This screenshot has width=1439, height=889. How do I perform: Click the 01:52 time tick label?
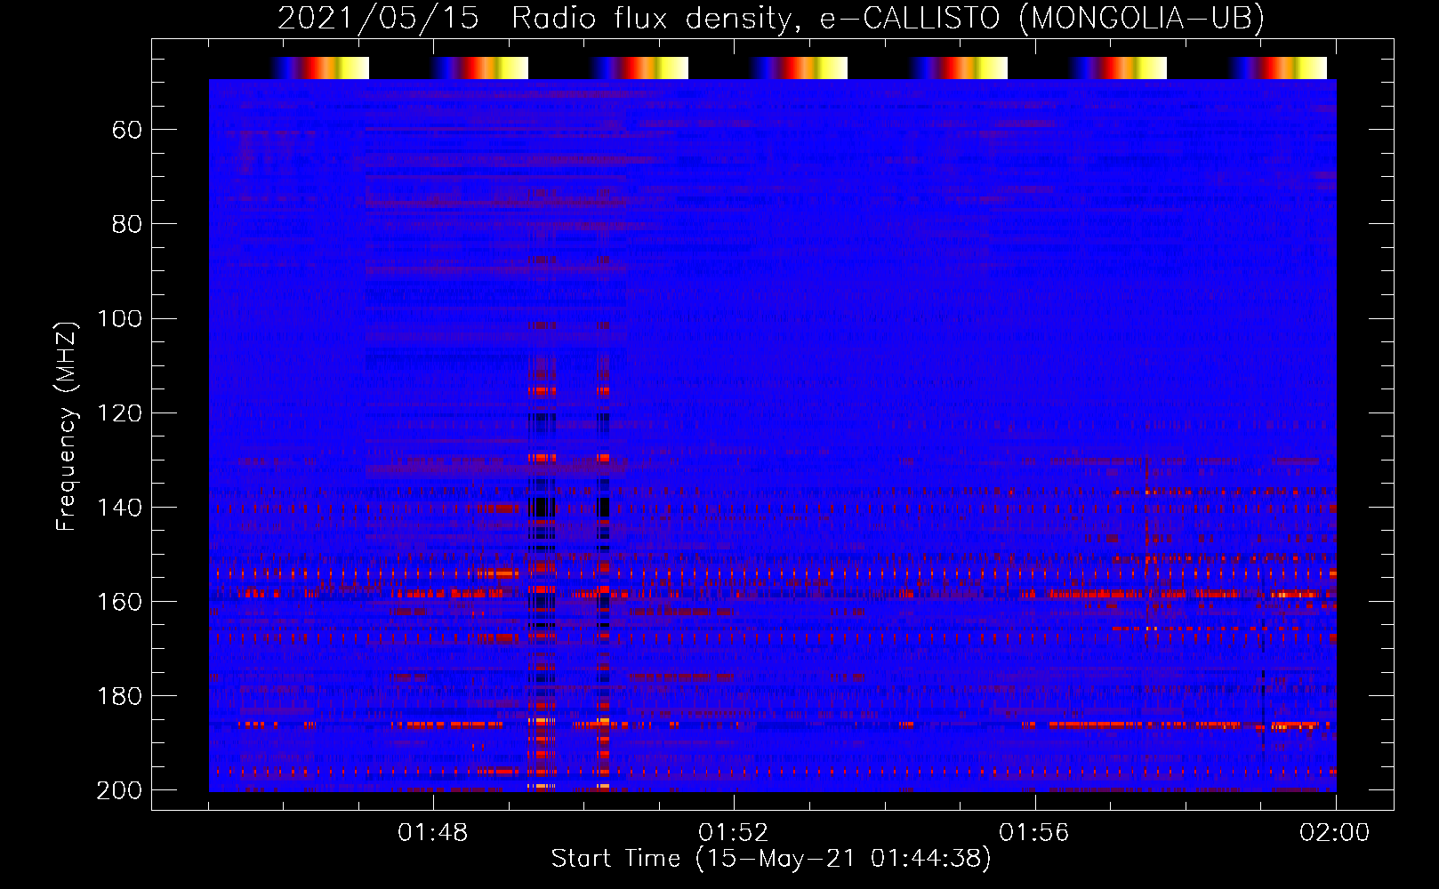[x=734, y=833]
